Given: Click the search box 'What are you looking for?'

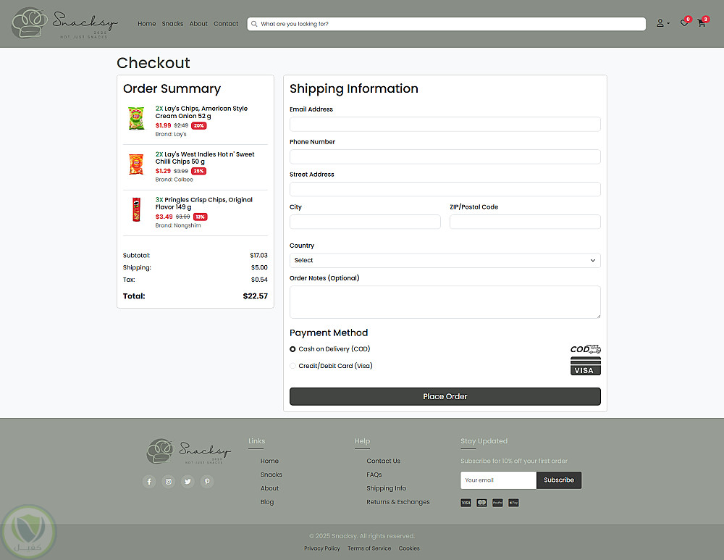Looking at the screenshot, I should coord(446,24).
